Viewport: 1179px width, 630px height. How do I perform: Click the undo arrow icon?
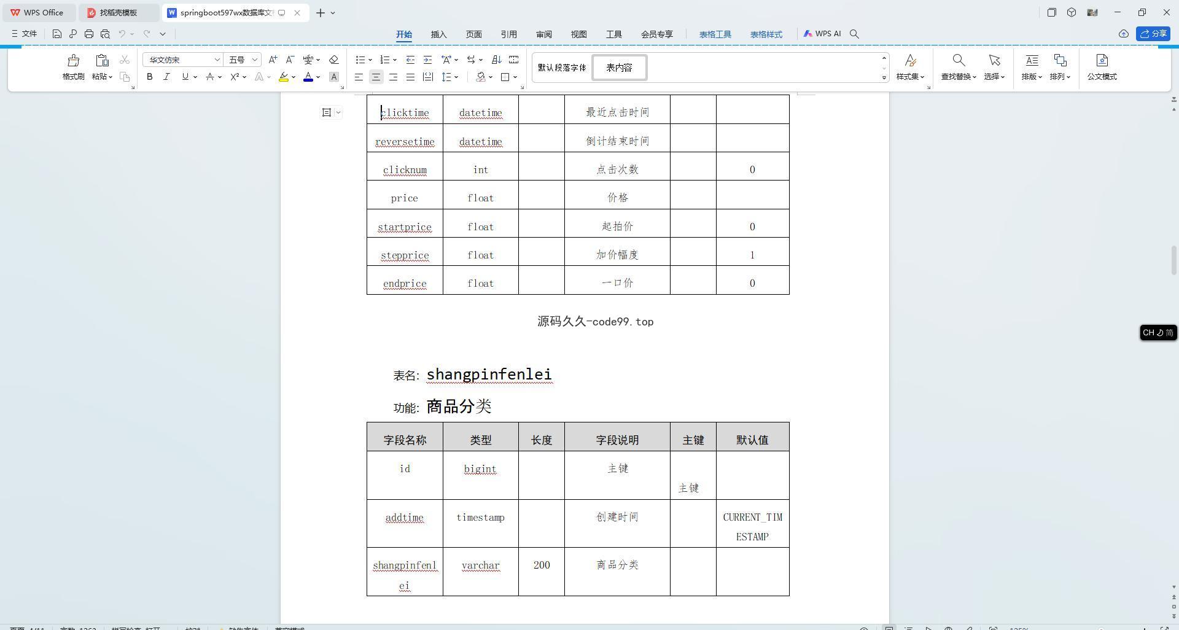pos(122,34)
